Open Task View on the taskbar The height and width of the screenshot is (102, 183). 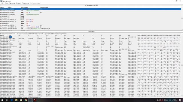pos(7,100)
